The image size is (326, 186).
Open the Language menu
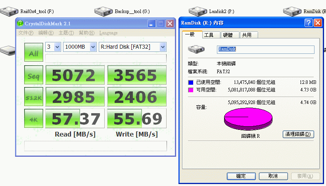pos(108,33)
